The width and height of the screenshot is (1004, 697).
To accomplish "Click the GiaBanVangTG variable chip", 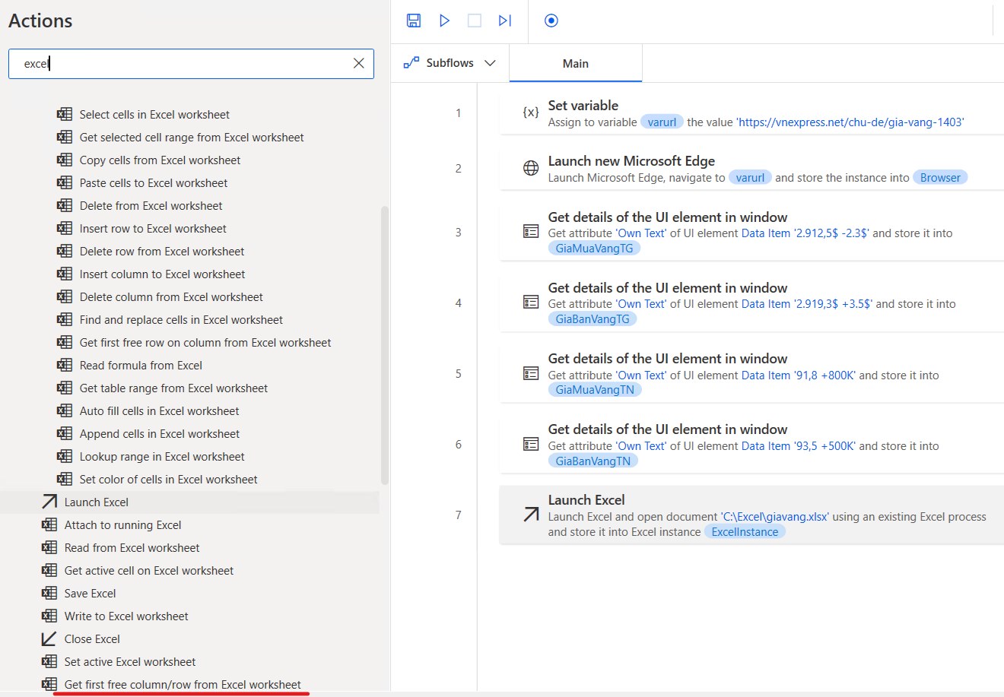I will tap(593, 319).
